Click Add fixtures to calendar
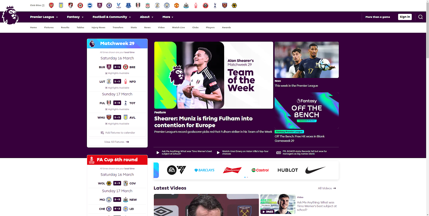The image size is (429, 216). tap(117, 133)
